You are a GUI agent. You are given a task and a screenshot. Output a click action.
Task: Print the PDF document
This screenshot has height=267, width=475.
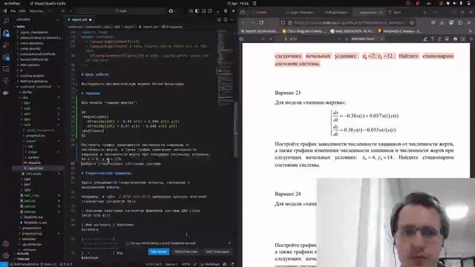point(455,39)
